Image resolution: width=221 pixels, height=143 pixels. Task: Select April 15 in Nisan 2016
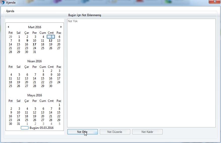point(42,78)
